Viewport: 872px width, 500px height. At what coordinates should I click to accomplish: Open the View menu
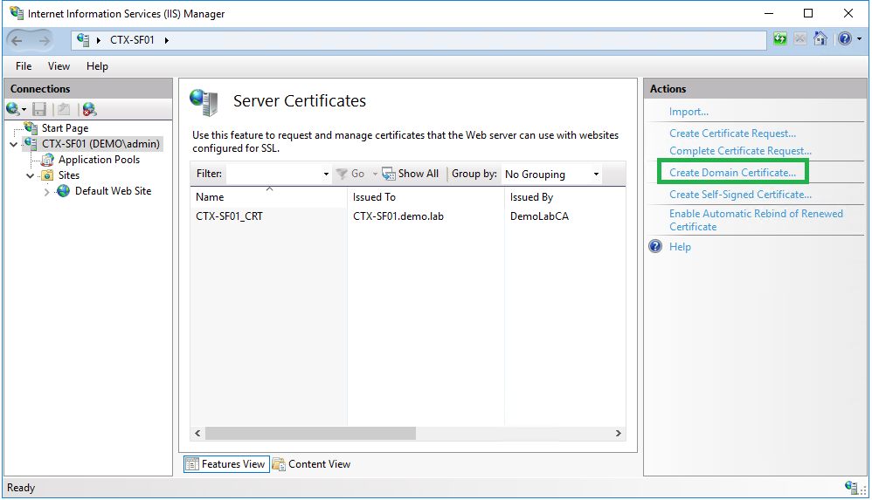pyautogui.click(x=59, y=66)
